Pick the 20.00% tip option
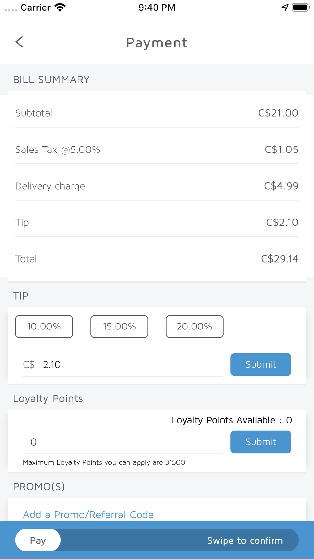The image size is (314, 559). 194,326
